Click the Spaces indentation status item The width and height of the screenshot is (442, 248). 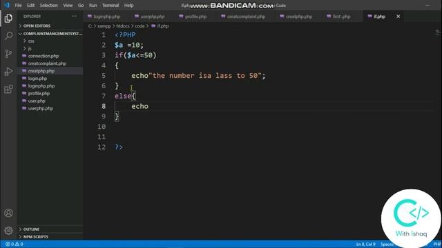(x=387, y=244)
